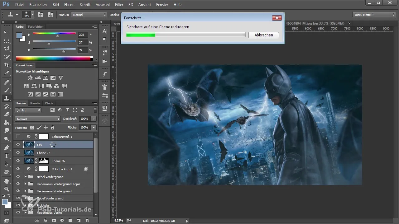
Task: Switch to the Pfade tab
Action: click(49, 103)
